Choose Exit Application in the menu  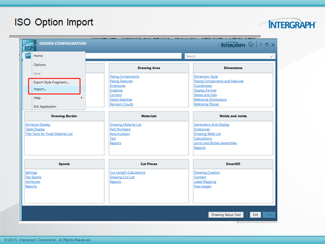tap(45, 106)
